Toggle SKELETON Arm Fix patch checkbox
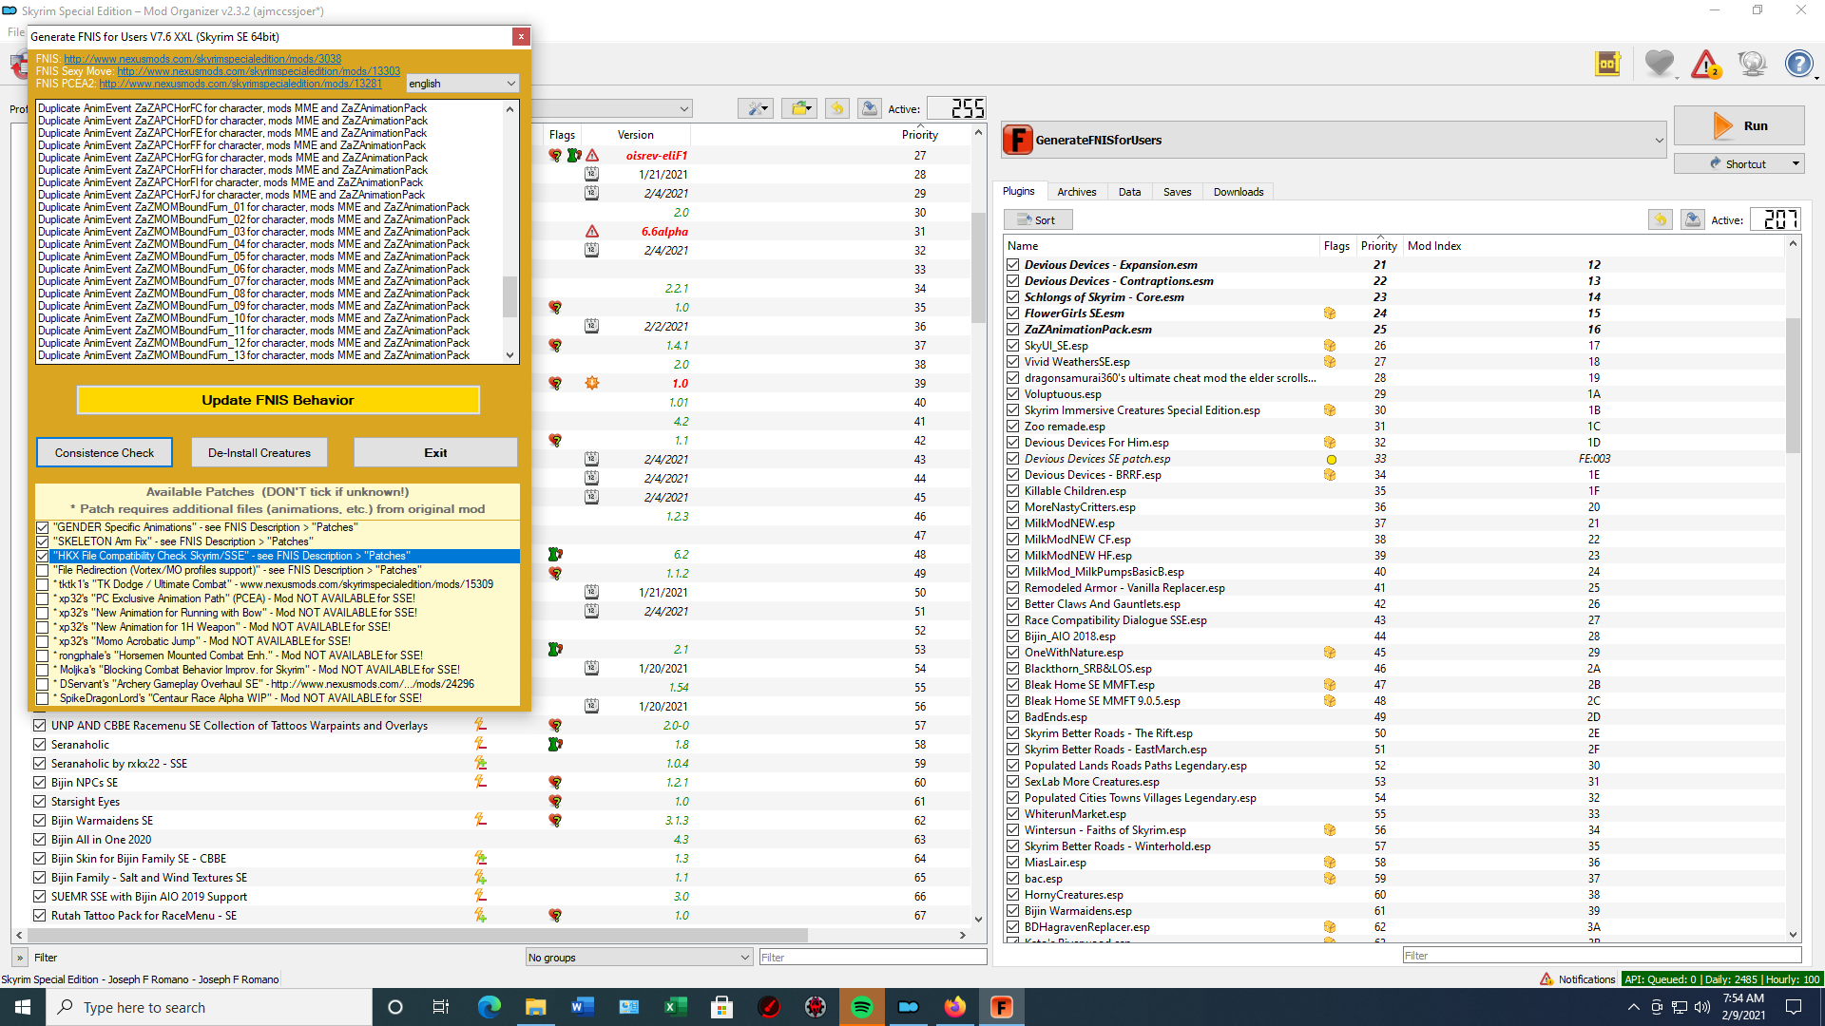 43,542
